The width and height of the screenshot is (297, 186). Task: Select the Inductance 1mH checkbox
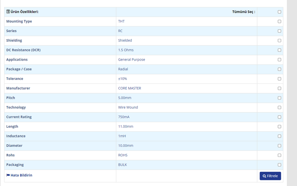(279, 136)
